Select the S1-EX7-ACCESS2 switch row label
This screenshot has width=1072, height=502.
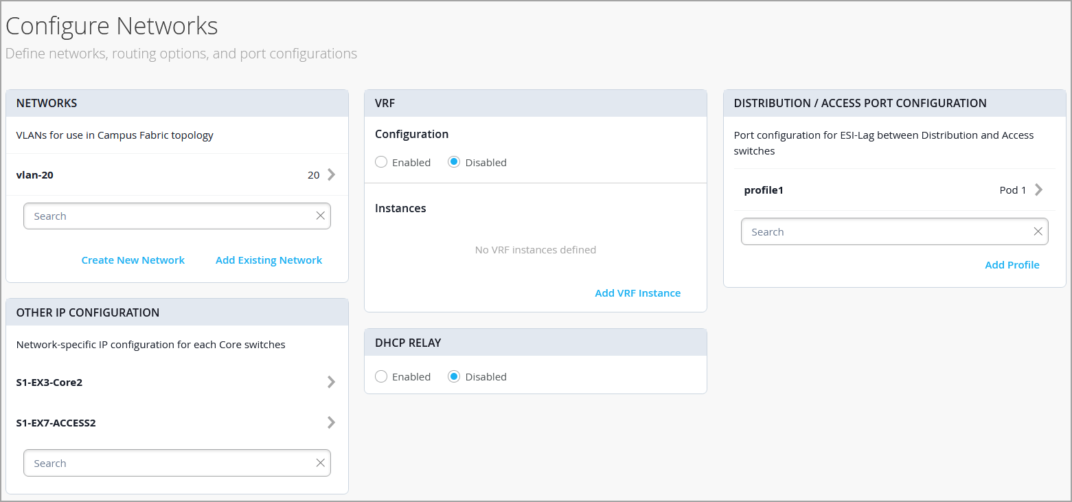pos(56,423)
